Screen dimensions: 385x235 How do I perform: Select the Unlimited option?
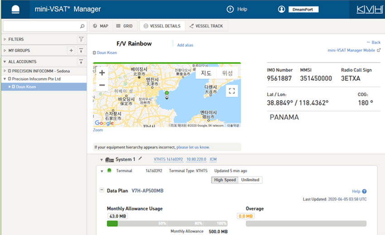[x=250, y=180]
